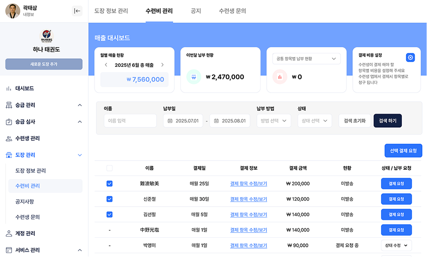The image size is (427, 257).
Task: Collapse the sidebar with the arrow icon
Action: (x=77, y=11)
